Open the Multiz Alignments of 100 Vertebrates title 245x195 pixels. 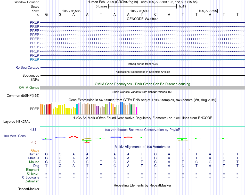pyautogui.click(x=142, y=147)
